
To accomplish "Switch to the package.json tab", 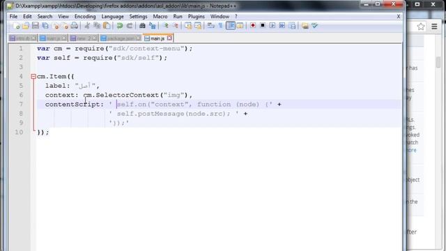I will pos(121,38).
